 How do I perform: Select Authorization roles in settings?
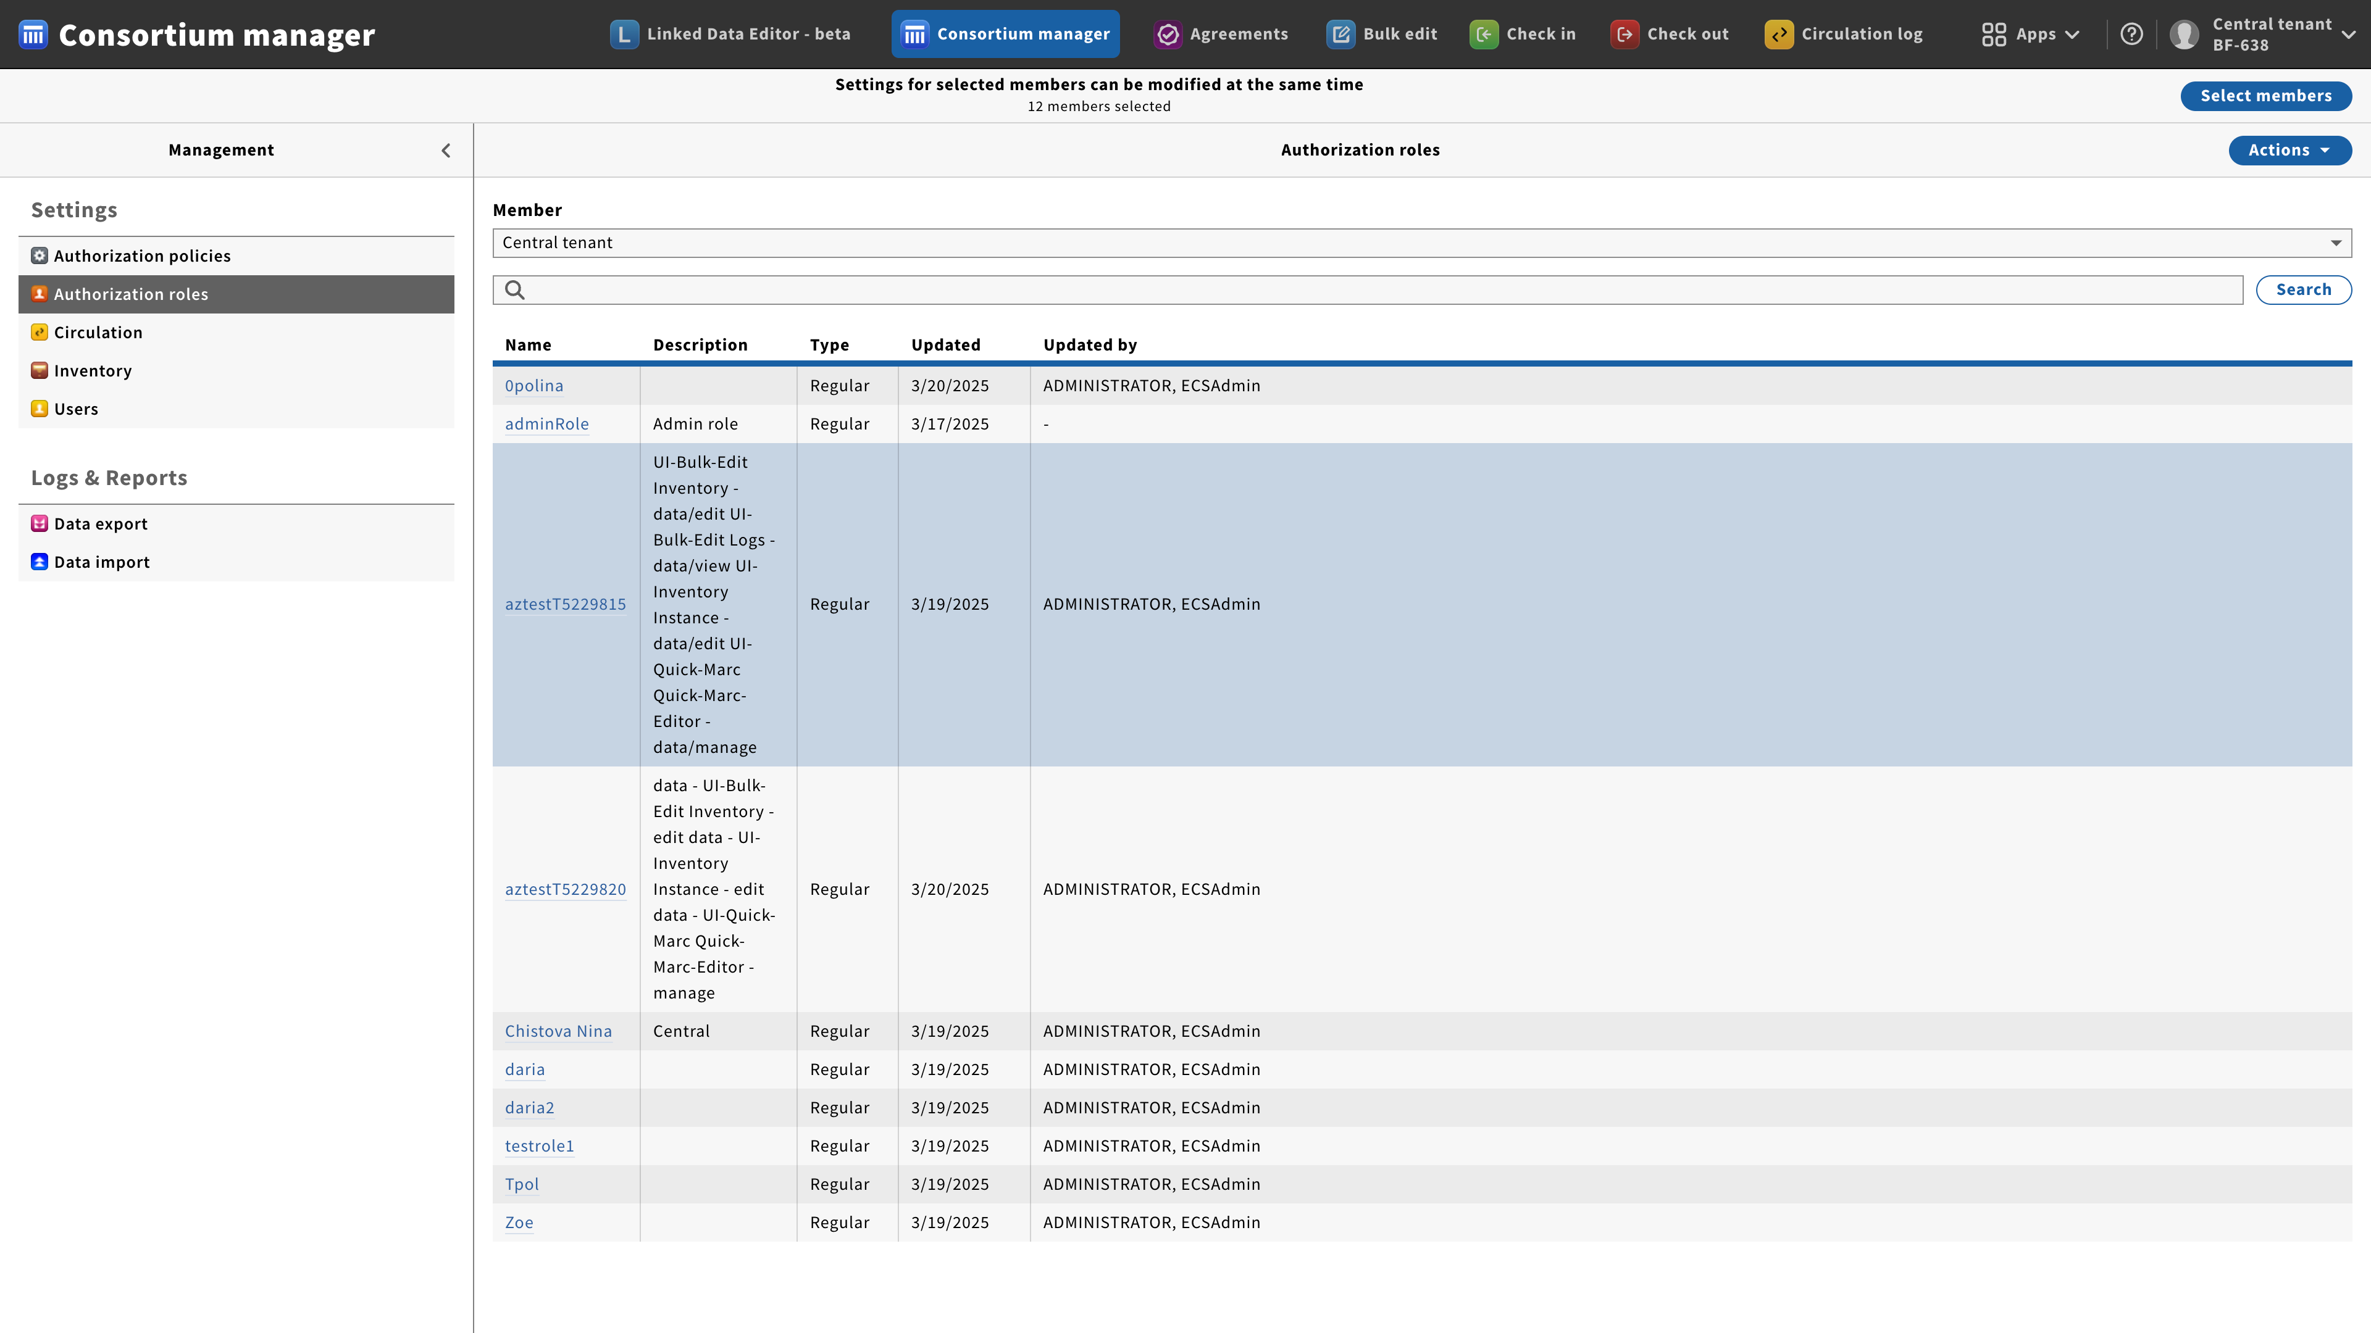pos(236,294)
